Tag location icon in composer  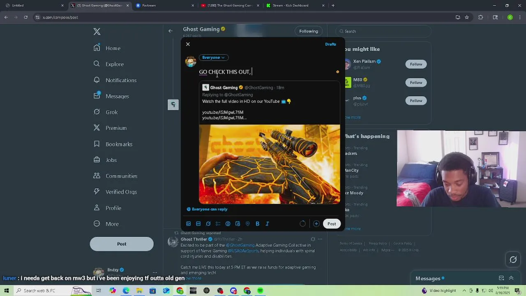(x=248, y=224)
